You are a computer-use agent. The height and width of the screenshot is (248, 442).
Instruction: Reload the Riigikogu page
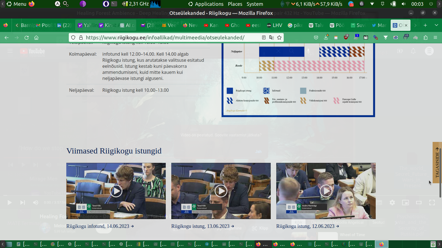coord(27,37)
